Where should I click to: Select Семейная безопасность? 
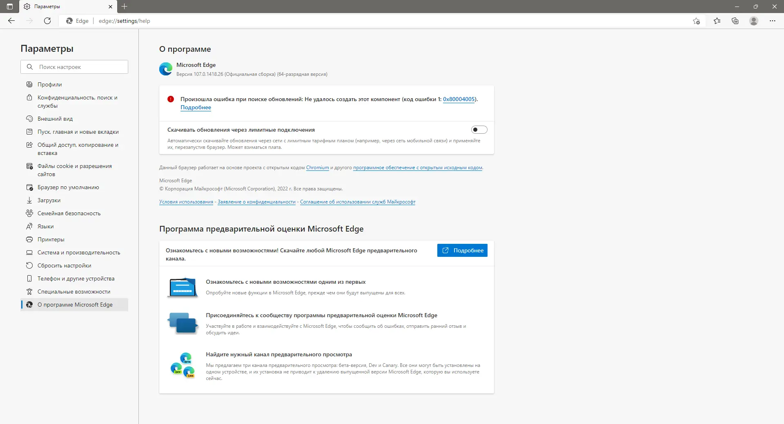click(x=74, y=213)
